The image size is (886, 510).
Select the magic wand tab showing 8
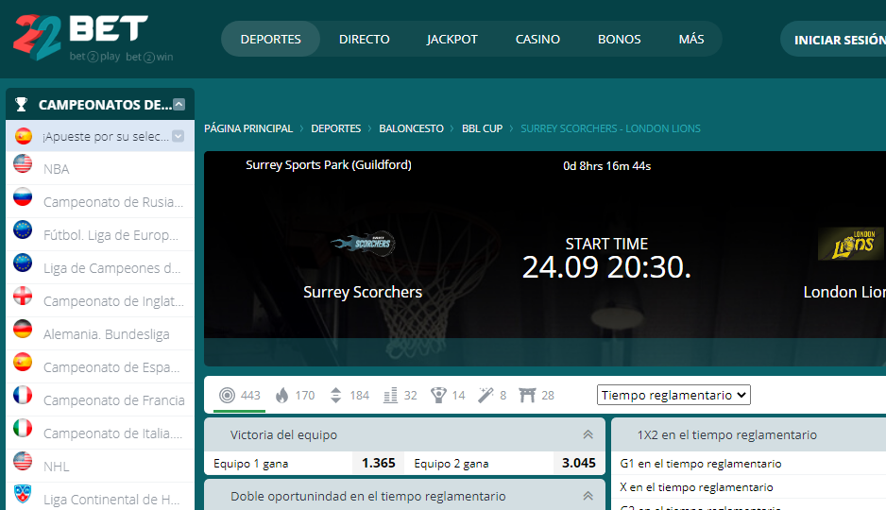point(492,396)
